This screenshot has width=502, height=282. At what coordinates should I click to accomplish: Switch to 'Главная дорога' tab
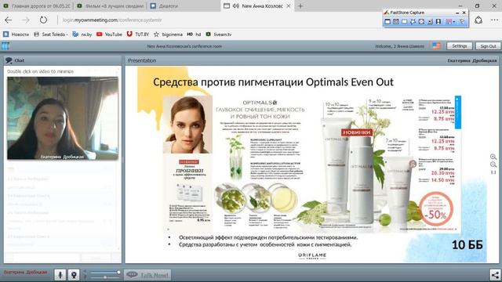click(37, 5)
